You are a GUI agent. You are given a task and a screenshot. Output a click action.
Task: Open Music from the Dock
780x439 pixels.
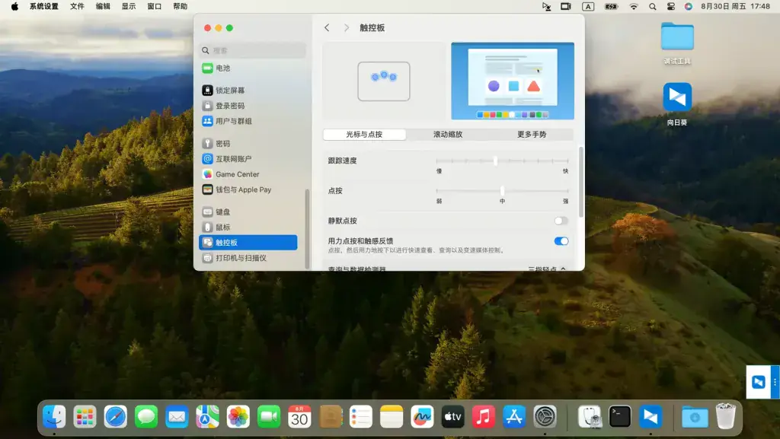[484, 416]
